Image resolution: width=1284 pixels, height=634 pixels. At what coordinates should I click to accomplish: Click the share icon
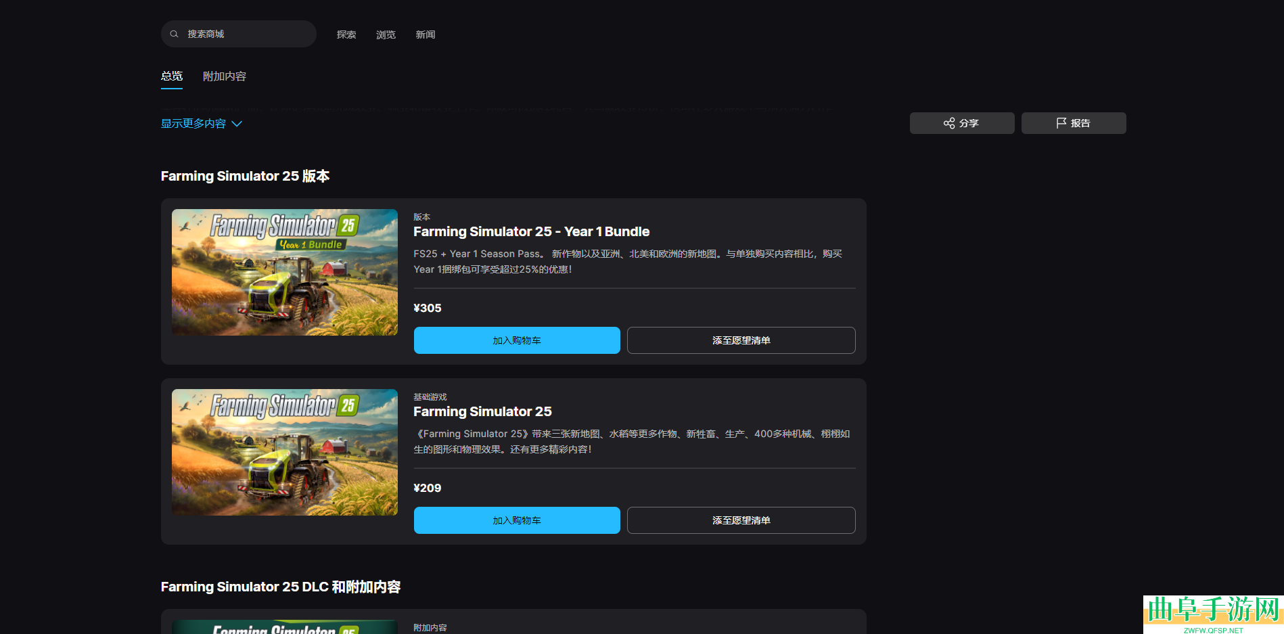pyautogui.click(x=949, y=123)
